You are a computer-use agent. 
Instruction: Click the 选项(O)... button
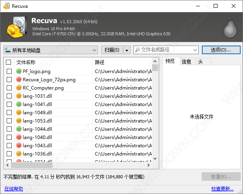[221, 50]
